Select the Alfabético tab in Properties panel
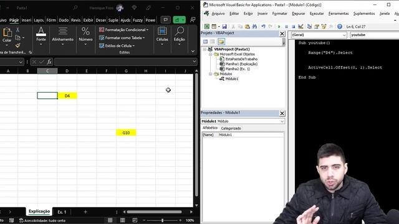 coord(210,128)
